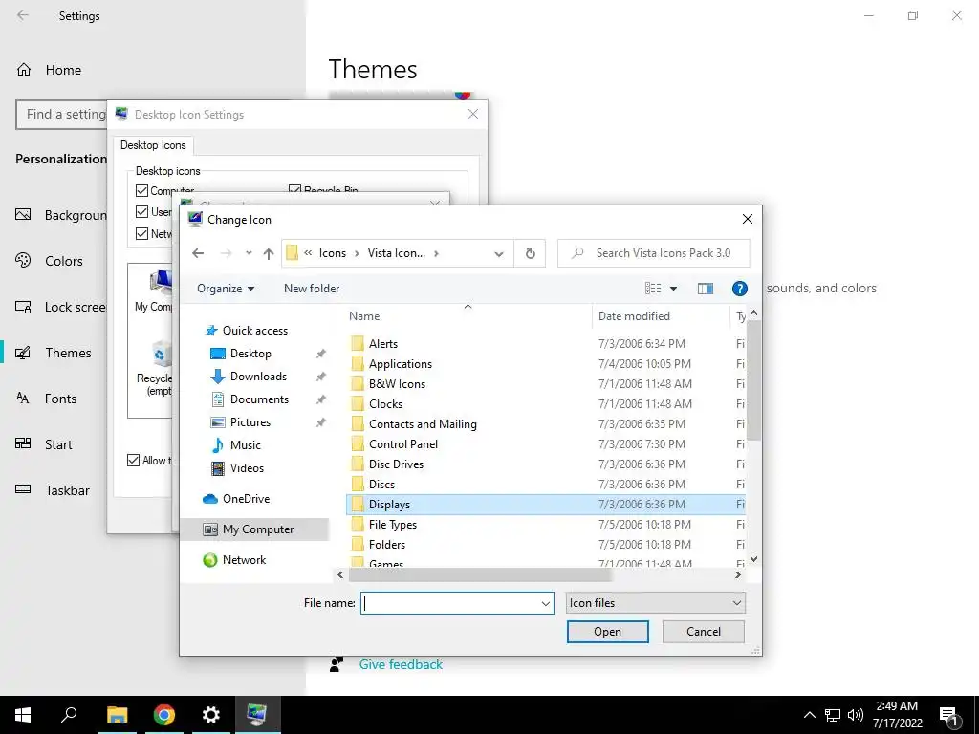Open Settings gear on taskbar

coord(211,715)
